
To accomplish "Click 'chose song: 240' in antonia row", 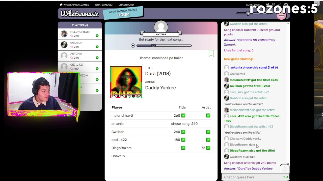I will [184, 124].
